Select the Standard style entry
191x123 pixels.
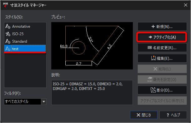[25, 41]
